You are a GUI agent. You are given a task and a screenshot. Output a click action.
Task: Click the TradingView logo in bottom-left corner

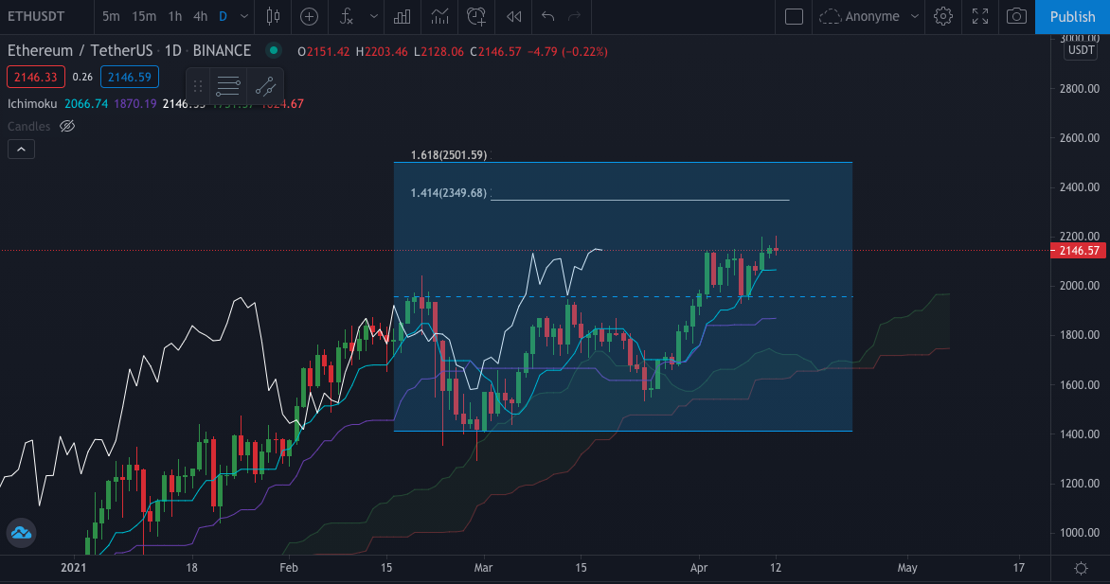(x=21, y=533)
